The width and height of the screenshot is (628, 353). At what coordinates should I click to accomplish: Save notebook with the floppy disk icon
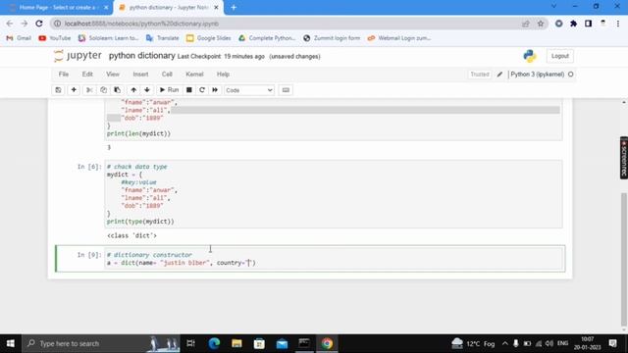pos(59,90)
